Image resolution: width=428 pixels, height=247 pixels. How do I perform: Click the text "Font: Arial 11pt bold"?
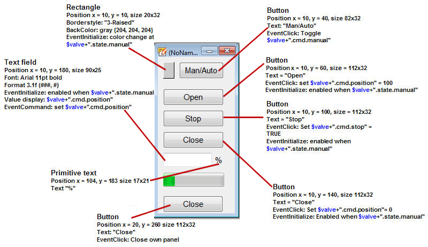coord(33,78)
